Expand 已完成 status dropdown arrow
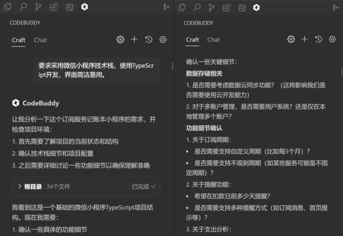The width and height of the screenshot is (343, 236). 153,187
